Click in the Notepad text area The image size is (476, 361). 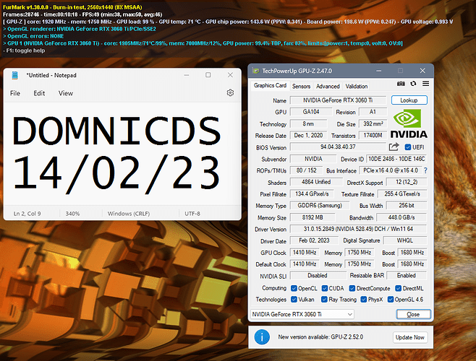point(122,154)
